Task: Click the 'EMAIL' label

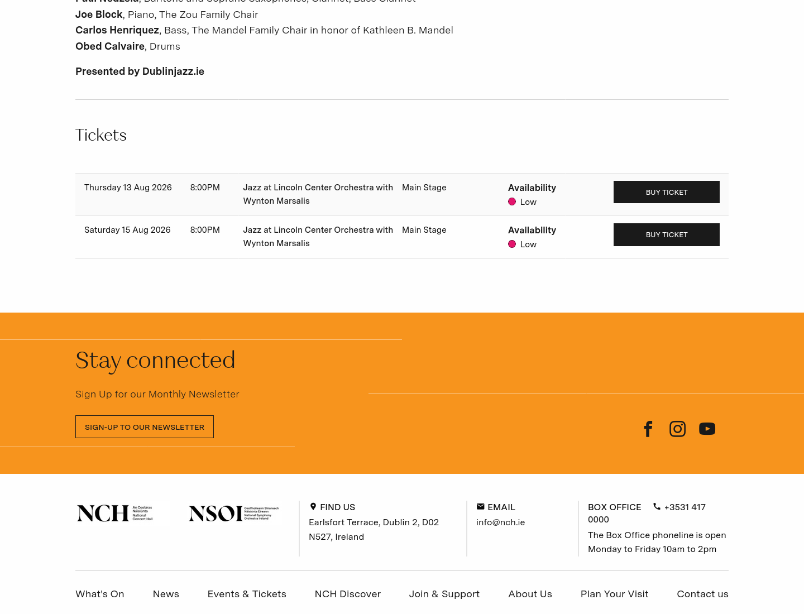Action: (501, 507)
